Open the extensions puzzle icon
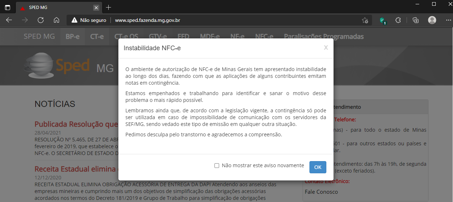453x202 pixels. point(398,20)
